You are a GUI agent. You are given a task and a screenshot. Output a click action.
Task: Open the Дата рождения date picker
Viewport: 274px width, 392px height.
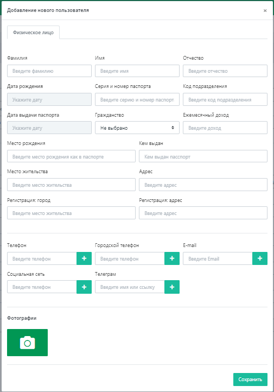pyautogui.click(x=49, y=99)
